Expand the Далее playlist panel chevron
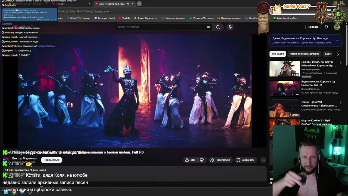The width and height of the screenshot is (348, 196). pos(337,41)
